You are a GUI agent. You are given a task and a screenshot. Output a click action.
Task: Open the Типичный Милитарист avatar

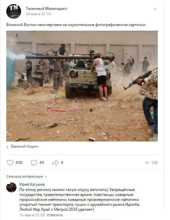click(14, 11)
